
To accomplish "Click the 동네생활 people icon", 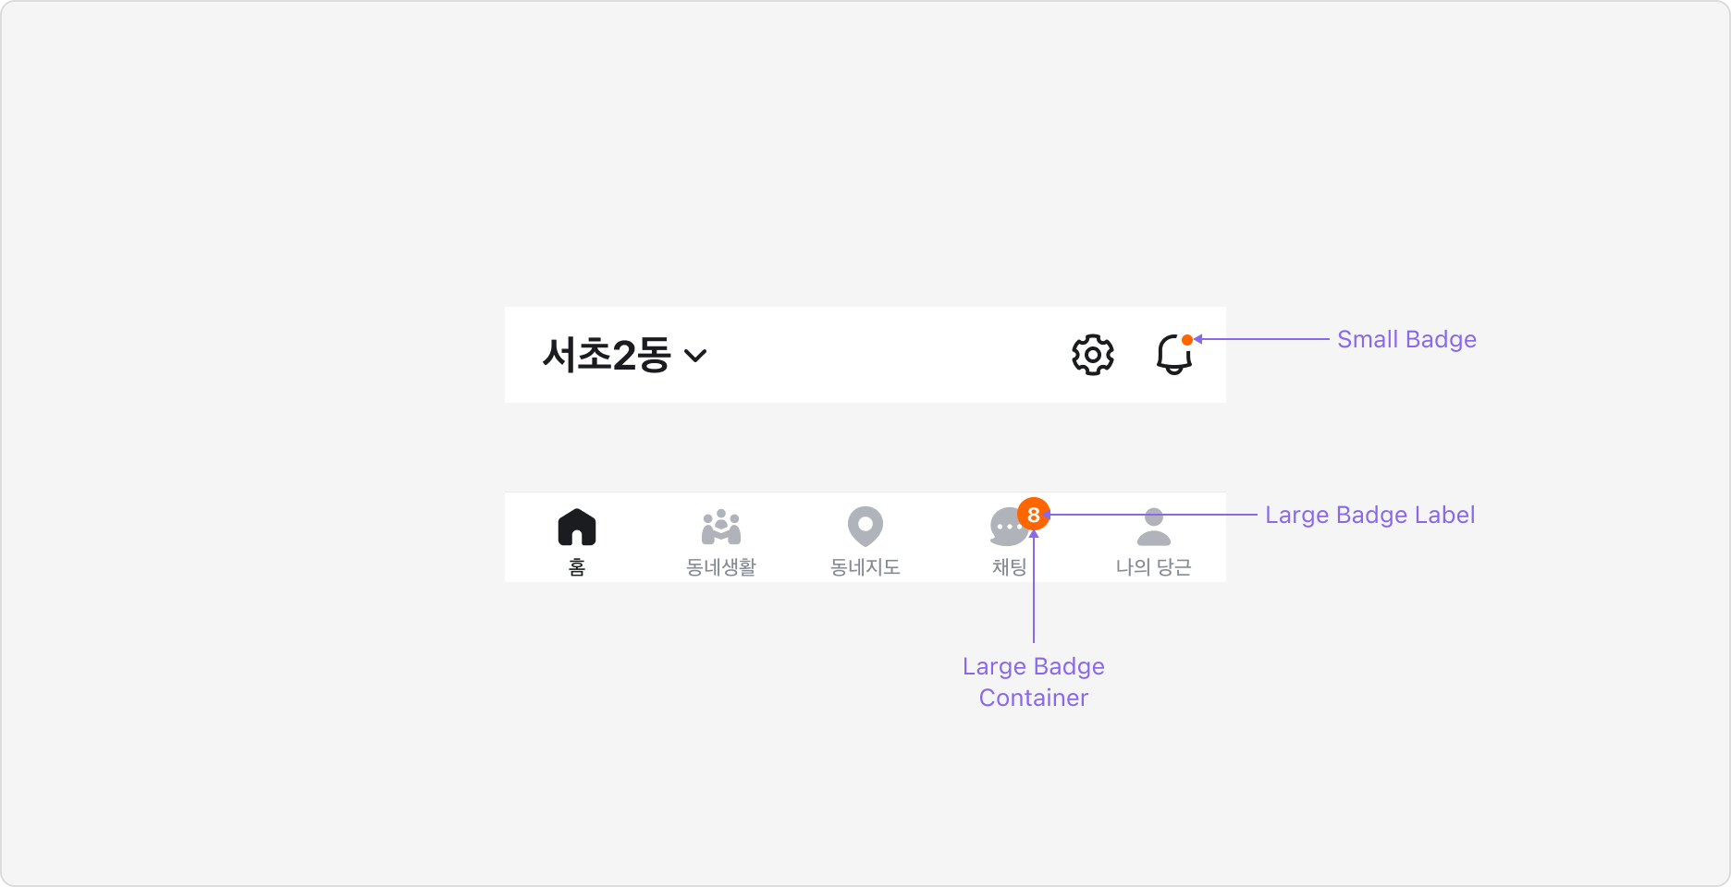I will [x=721, y=525].
